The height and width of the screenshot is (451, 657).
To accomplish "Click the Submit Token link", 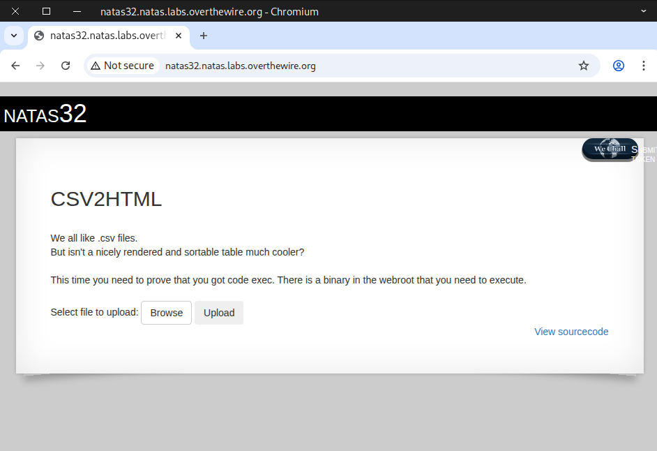I will point(644,154).
